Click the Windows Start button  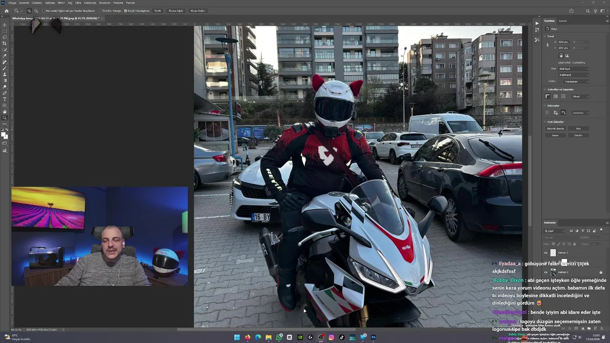237,337
